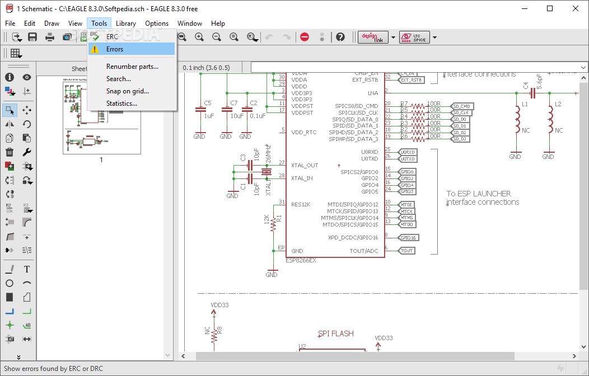
Task: Select the Mark origin tool
Action: click(27, 91)
